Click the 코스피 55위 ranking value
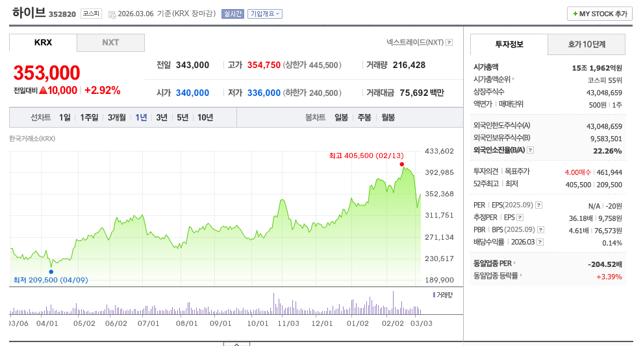 (605, 80)
